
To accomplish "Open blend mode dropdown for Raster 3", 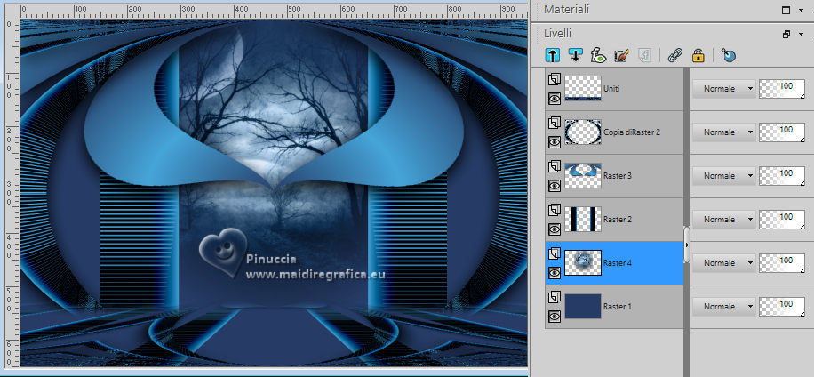I will [x=724, y=176].
